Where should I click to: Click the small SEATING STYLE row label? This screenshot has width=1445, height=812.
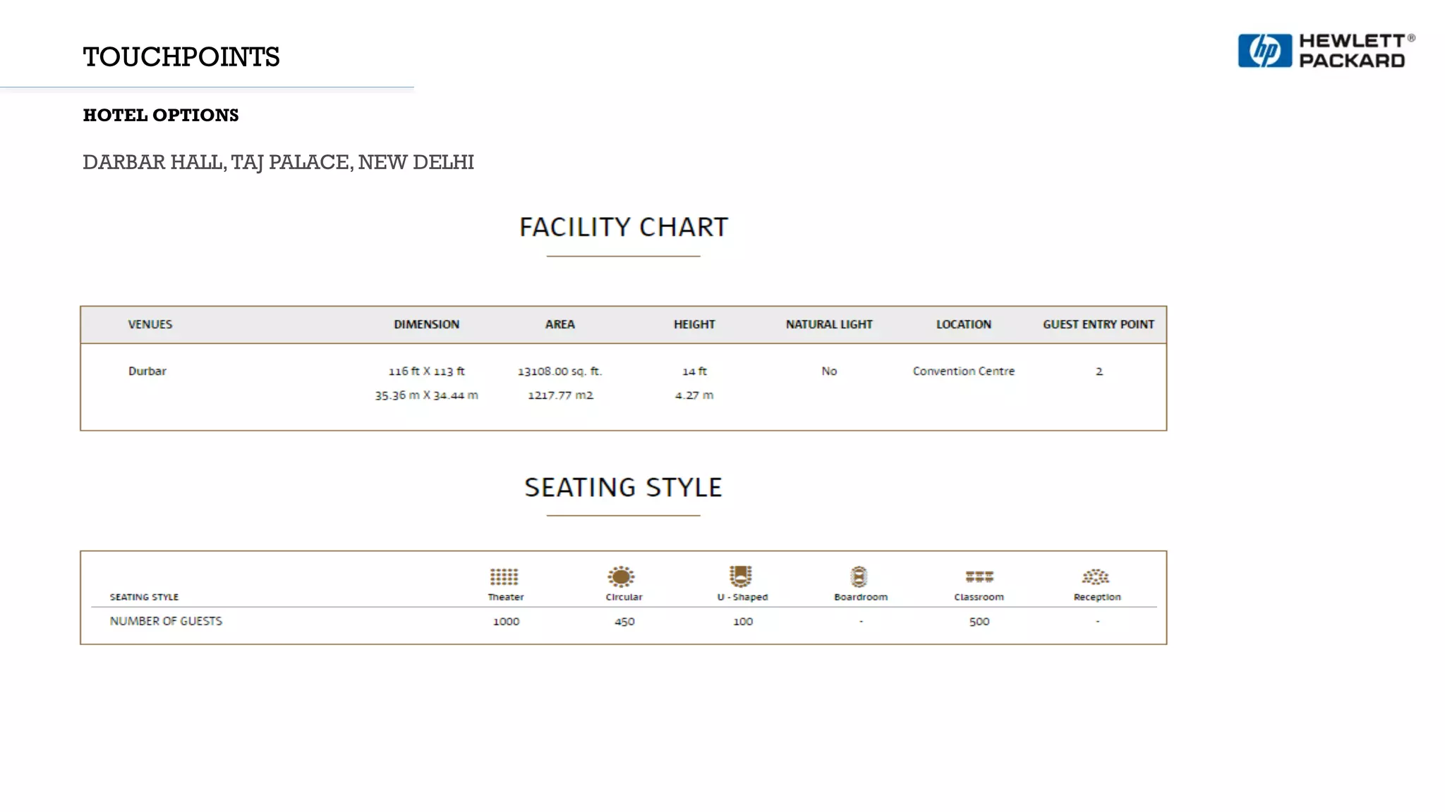tap(144, 597)
